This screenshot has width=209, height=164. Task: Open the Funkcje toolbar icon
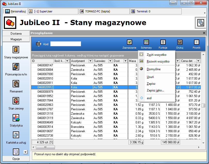pos(163,42)
